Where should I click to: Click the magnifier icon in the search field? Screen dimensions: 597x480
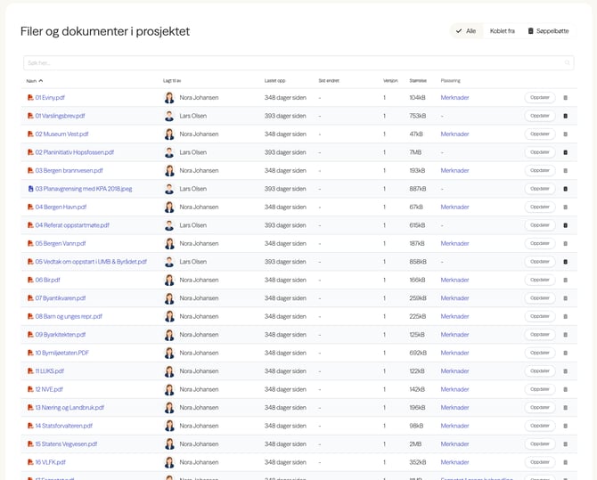click(x=567, y=63)
